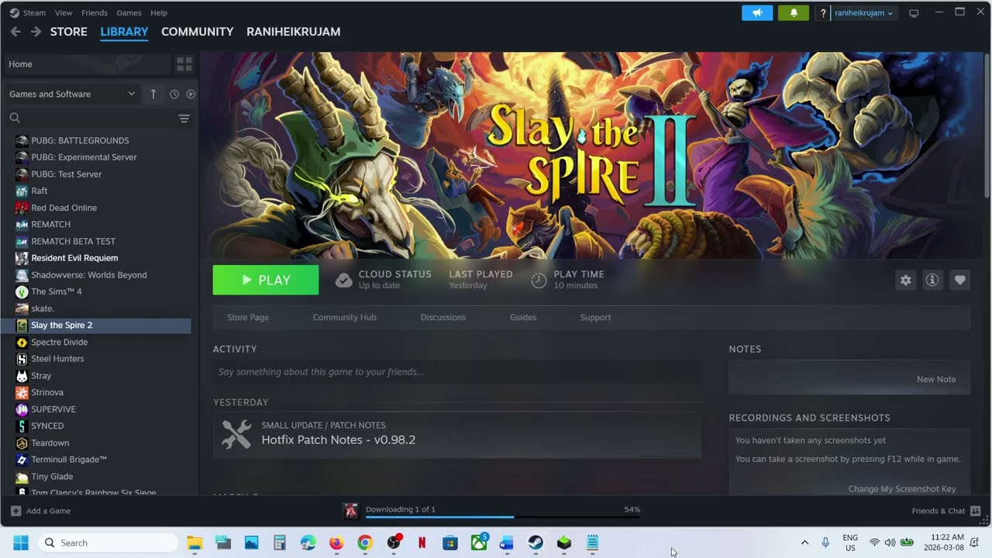Open the Support link
Viewport: 992px width, 558px height.
pos(595,317)
